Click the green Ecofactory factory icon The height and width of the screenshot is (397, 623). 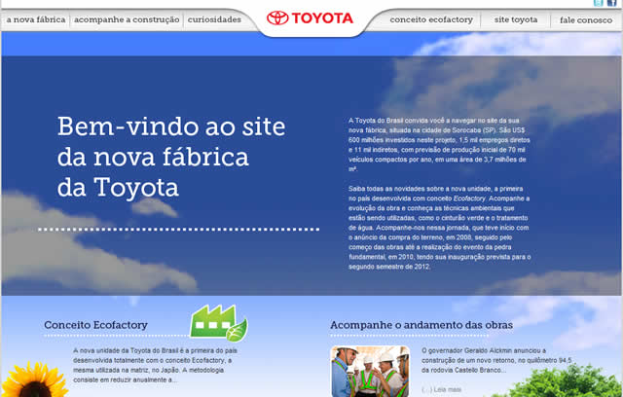click(217, 323)
